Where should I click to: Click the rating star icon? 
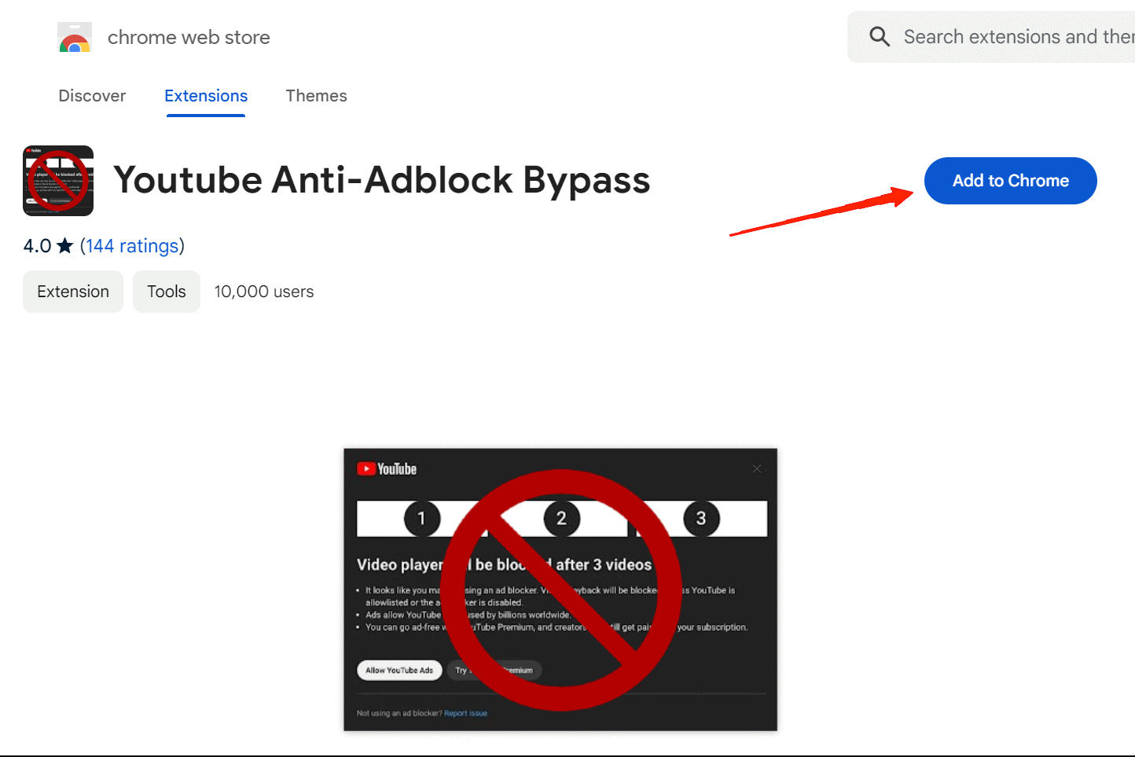pos(65,246)
